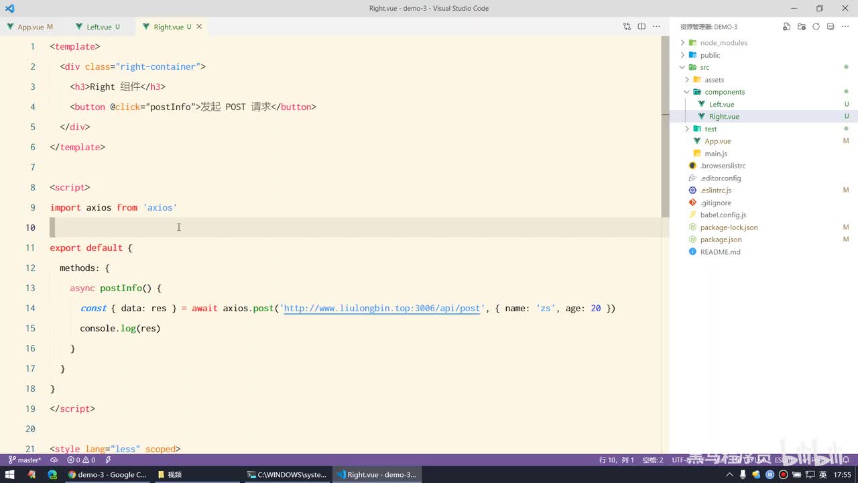Refresh the Explorer file tree
This screenshot has width=858, height=483.
pyautogui.click(x=816, y=27)
